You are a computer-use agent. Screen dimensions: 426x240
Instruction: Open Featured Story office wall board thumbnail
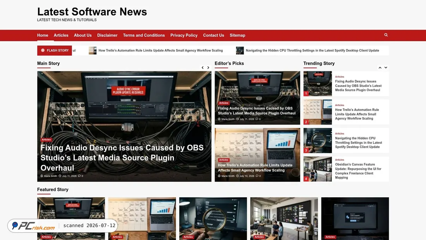(284, 219)
